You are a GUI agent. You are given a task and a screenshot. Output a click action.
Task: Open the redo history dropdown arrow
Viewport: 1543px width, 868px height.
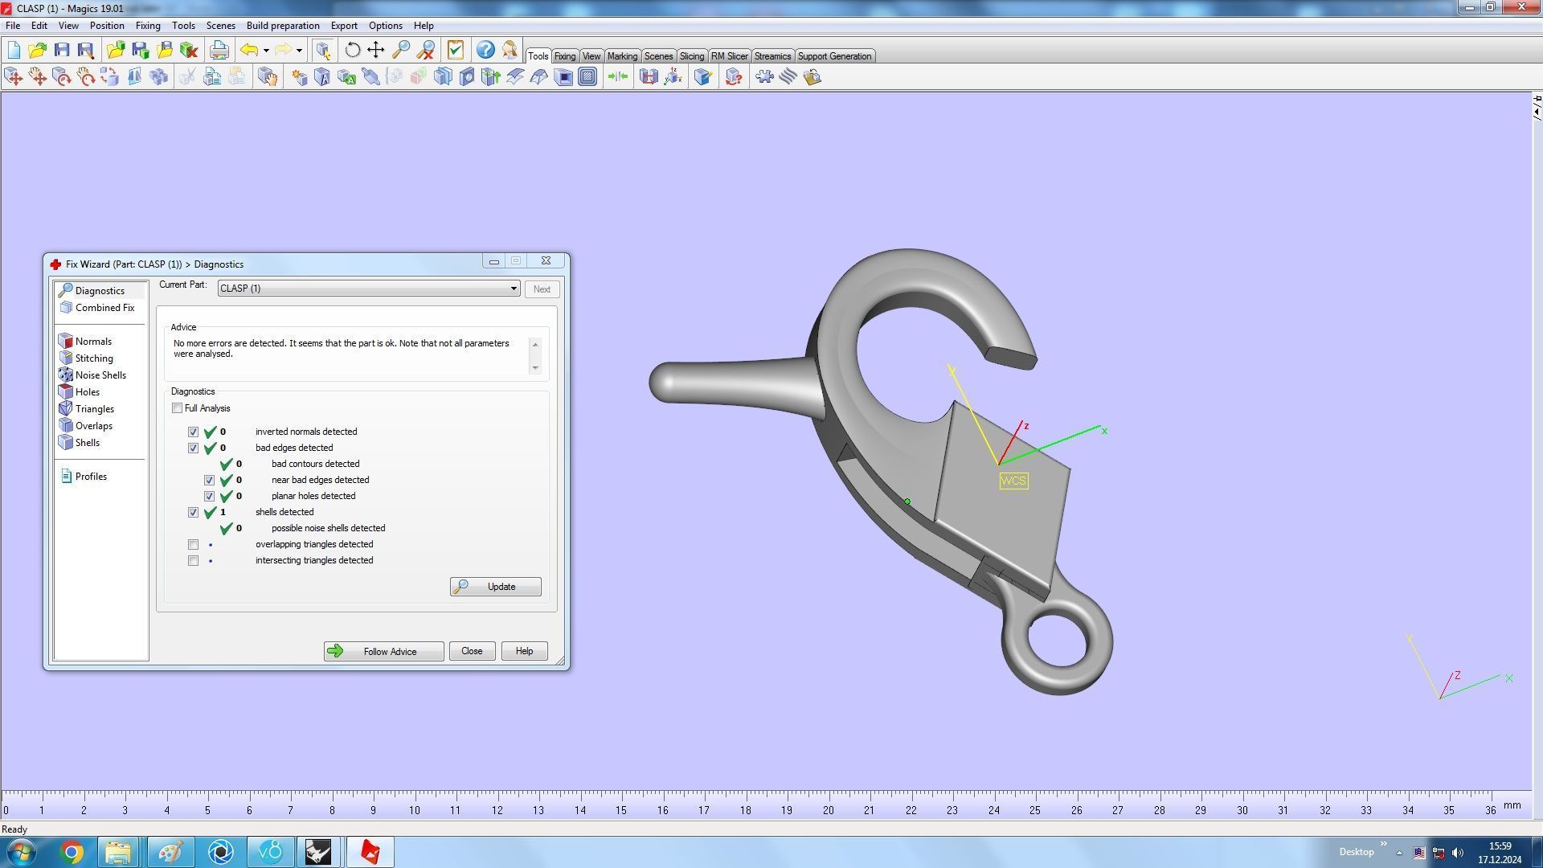tap(299, 51)
